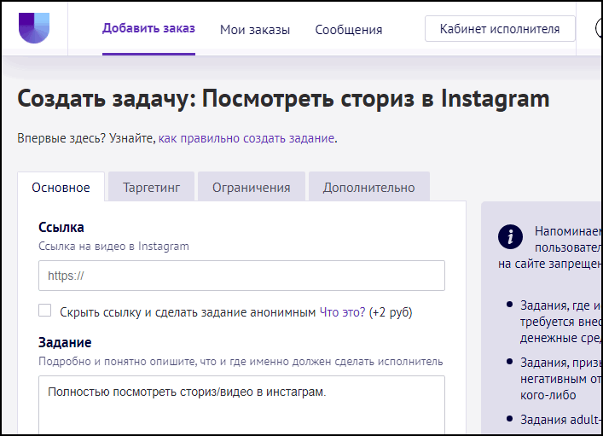Viewport: 603px width, 436px height.
Task: Click the '(+2 руб)' price note
Action: (391, 312)
